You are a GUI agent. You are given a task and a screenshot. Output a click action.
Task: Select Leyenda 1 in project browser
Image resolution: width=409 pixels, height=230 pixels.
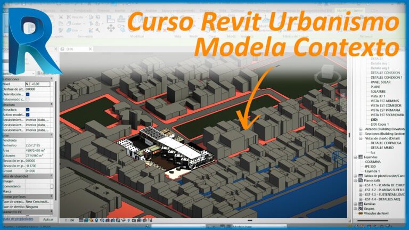[372, 171]
